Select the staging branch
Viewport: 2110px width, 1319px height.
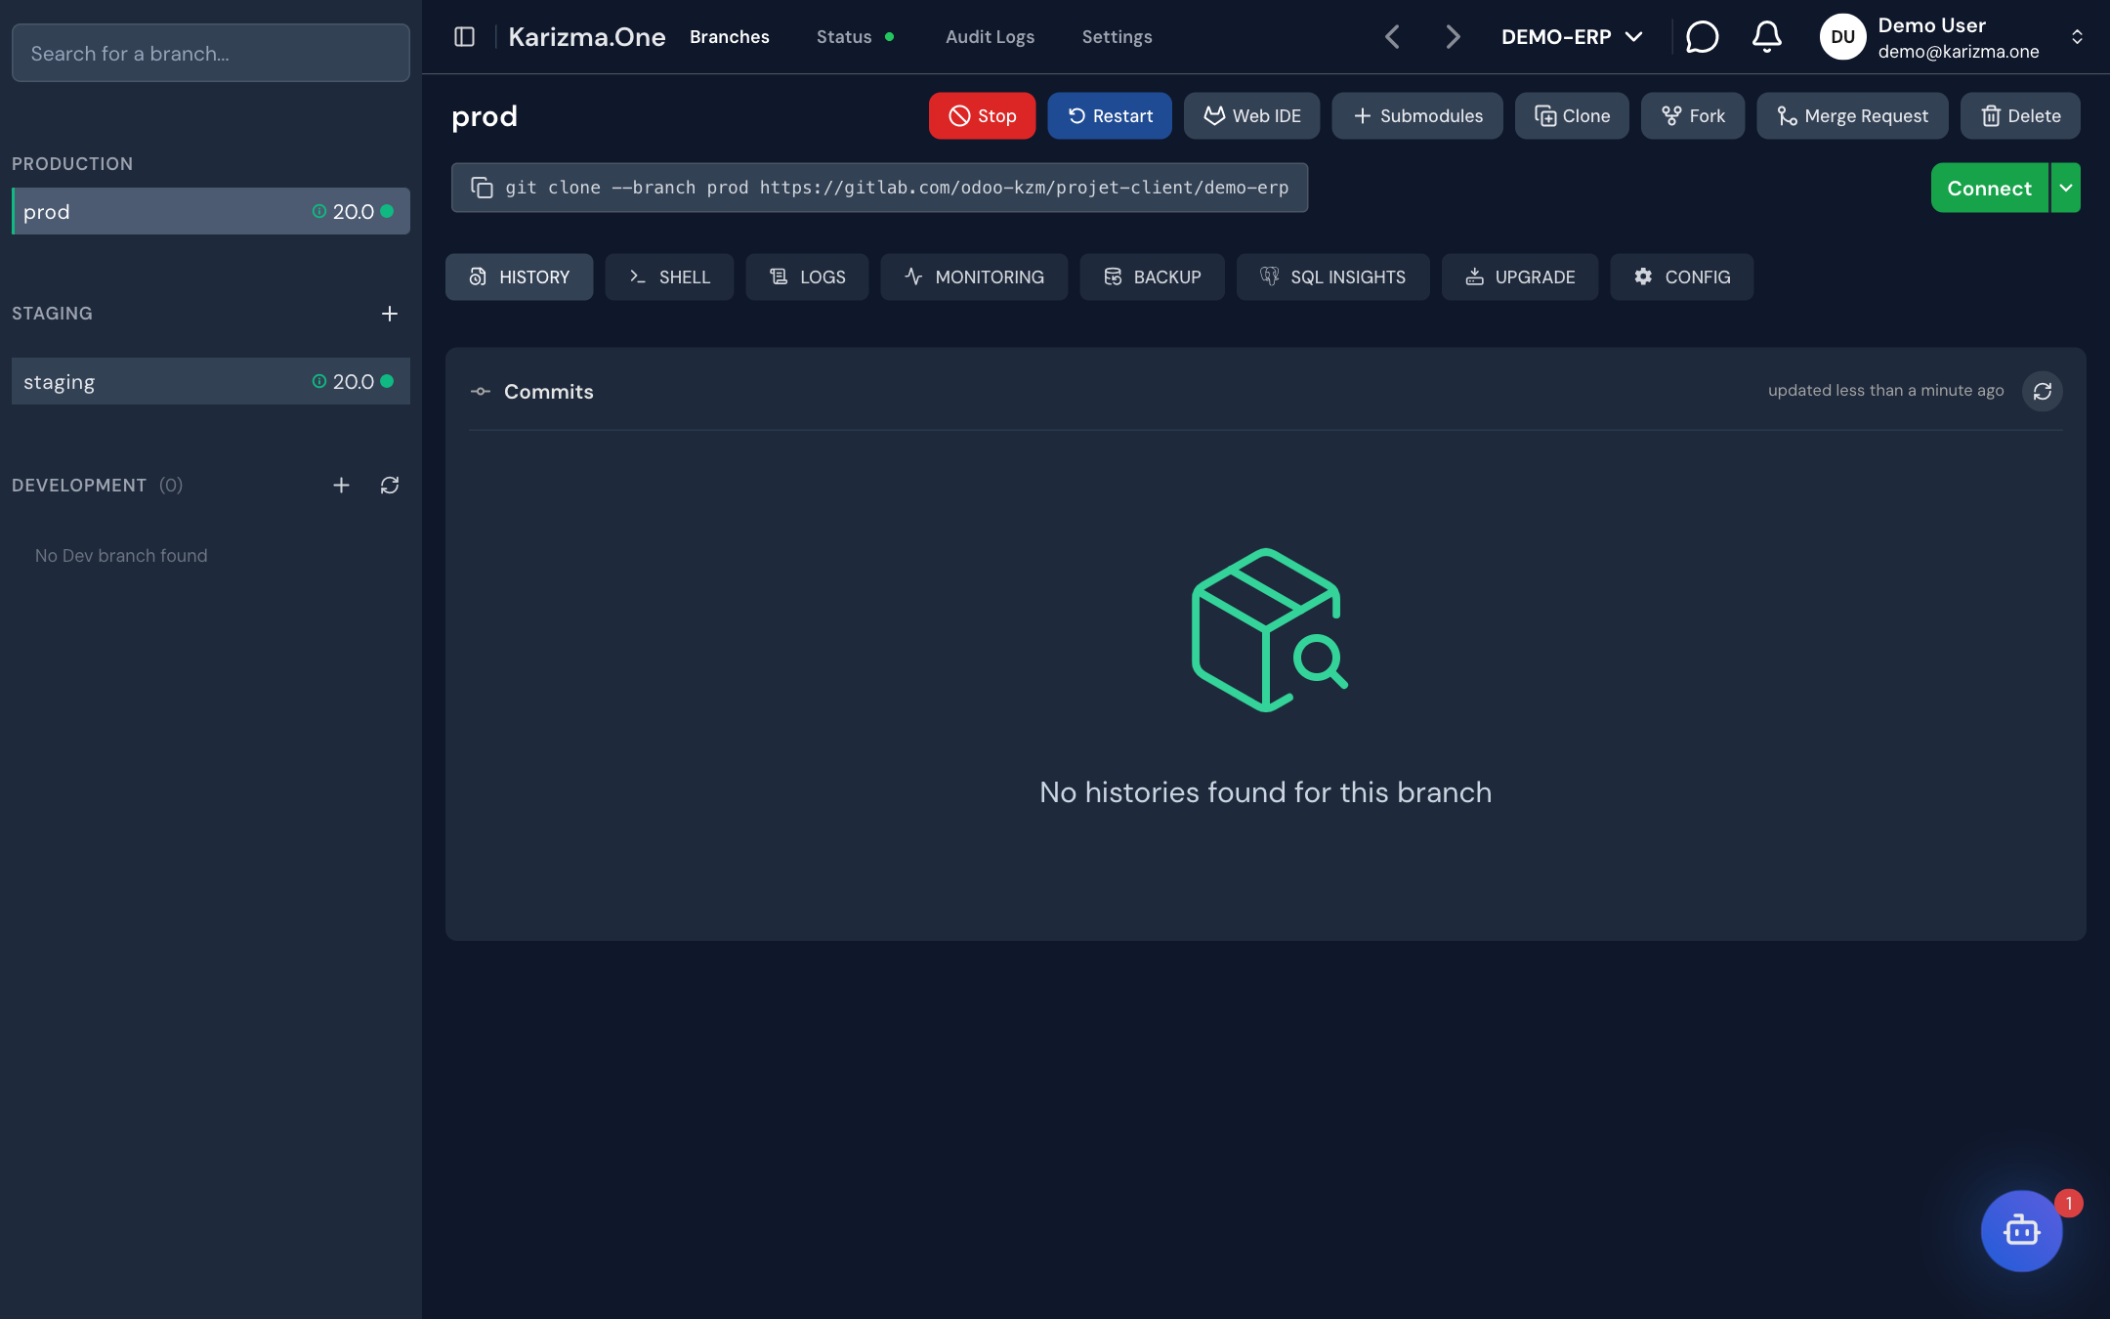click(211, 381)
